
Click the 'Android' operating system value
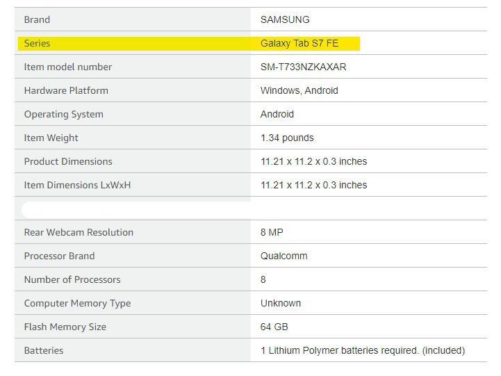click(x=277, y=114)
